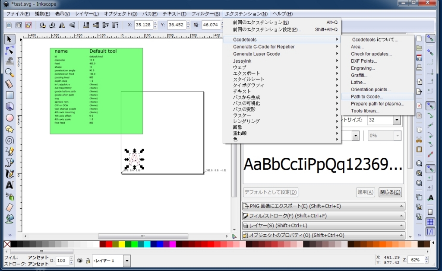The height and width of the screenshot is (271, 442).
Task: Click Save document icon in command bar
Action: point(419,57)
